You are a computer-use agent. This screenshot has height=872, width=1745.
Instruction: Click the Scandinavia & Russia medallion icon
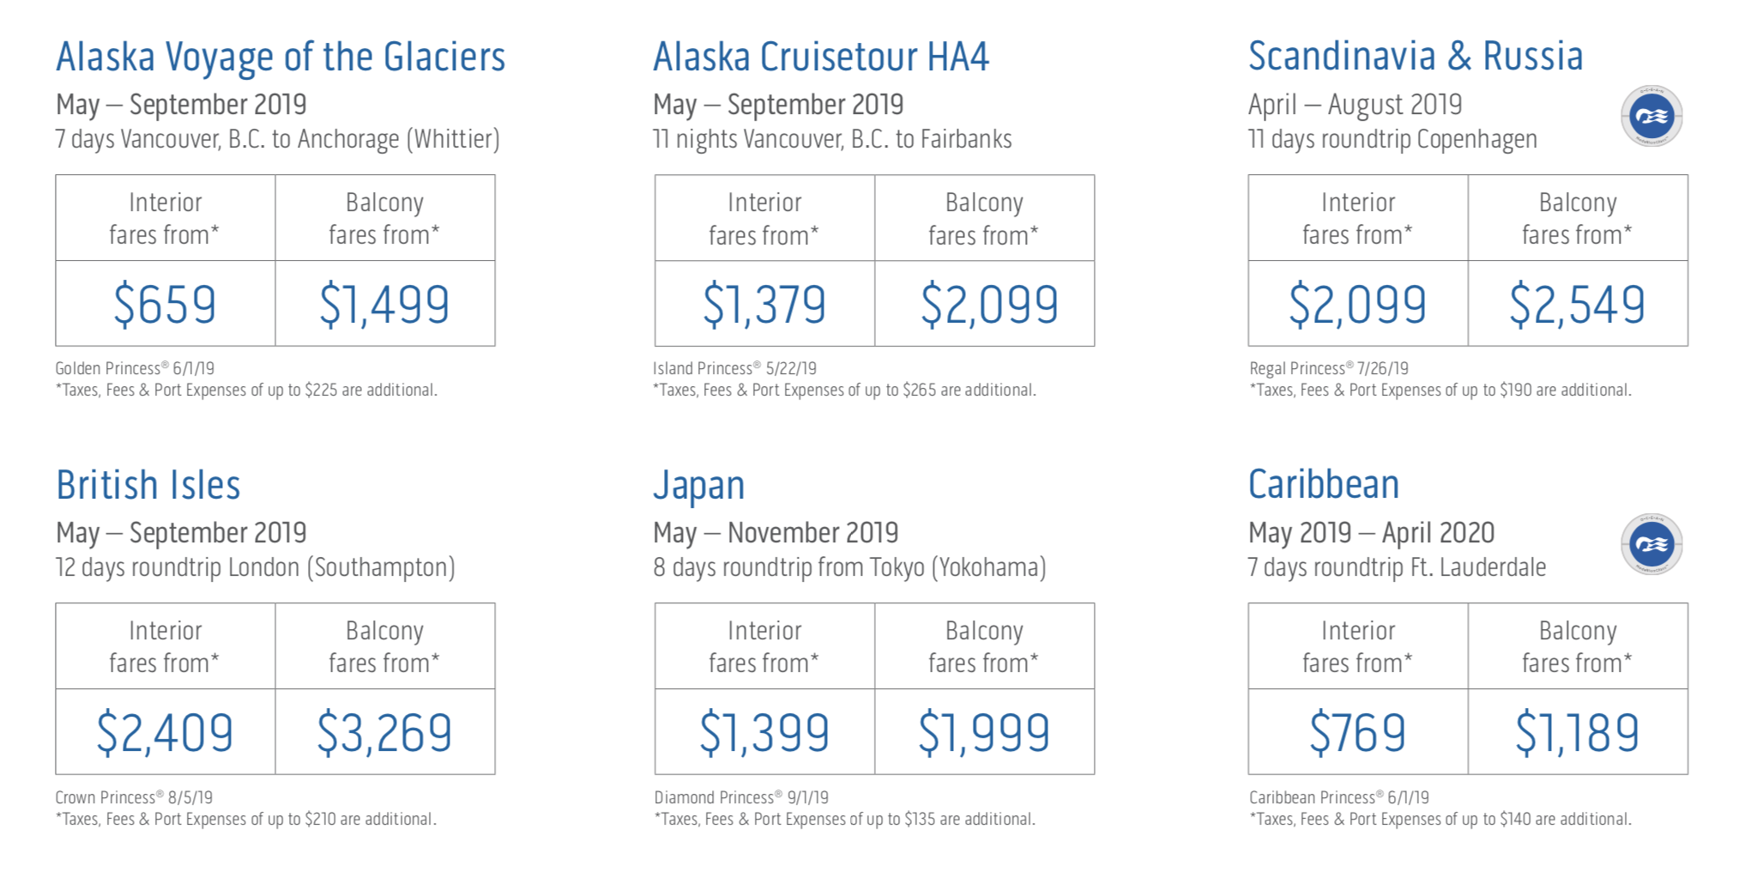[1651, 116]
